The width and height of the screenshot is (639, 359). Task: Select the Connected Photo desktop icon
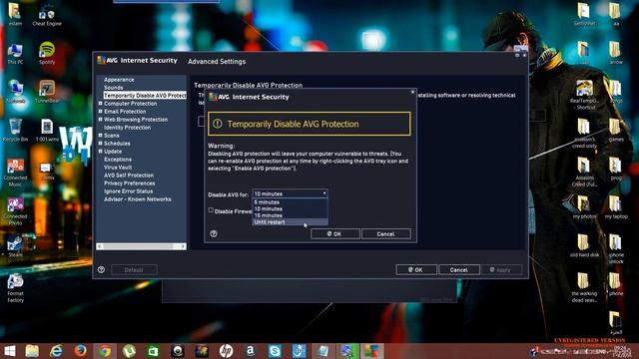click(x=15, y=210)
